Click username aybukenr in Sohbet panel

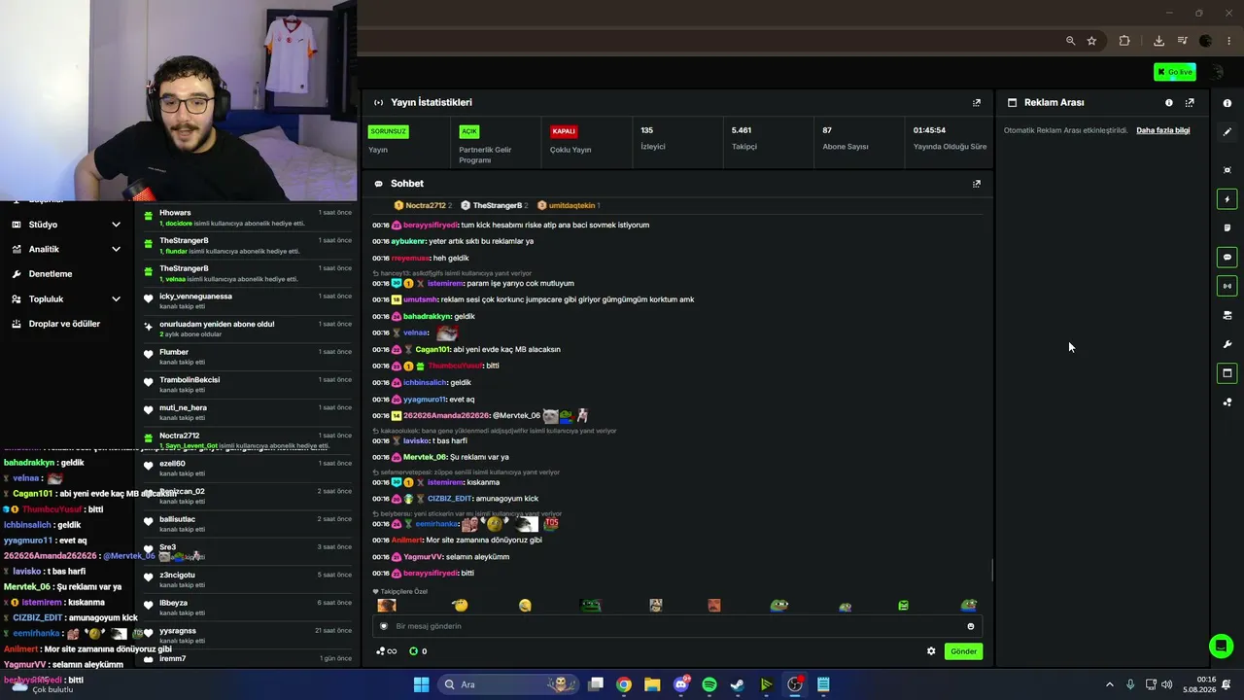(x=409, y=241)
